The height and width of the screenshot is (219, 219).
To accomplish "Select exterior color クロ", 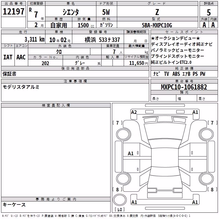I will pos(59,52).
